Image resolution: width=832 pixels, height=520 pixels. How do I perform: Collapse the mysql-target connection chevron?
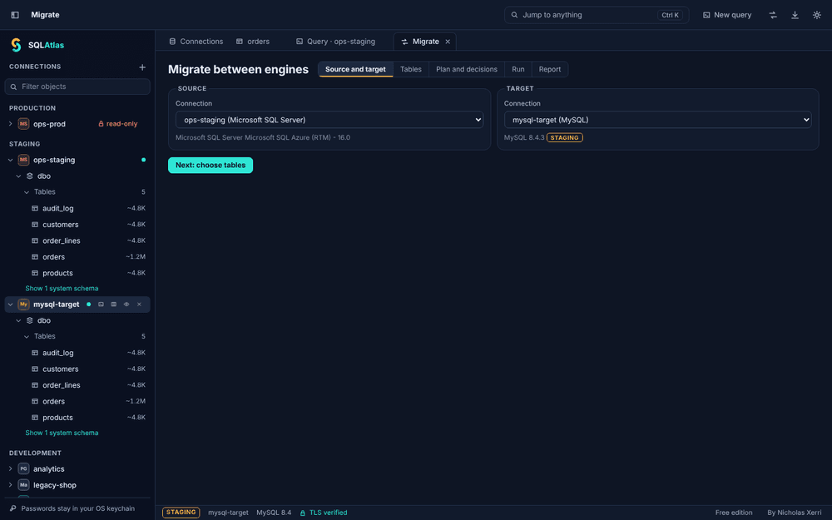[x=10, y=305]
